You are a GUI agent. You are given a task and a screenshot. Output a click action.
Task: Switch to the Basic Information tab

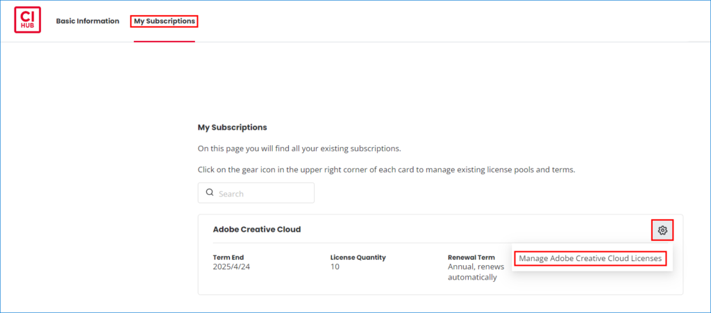pyautogui.click(x=87, y=21)
